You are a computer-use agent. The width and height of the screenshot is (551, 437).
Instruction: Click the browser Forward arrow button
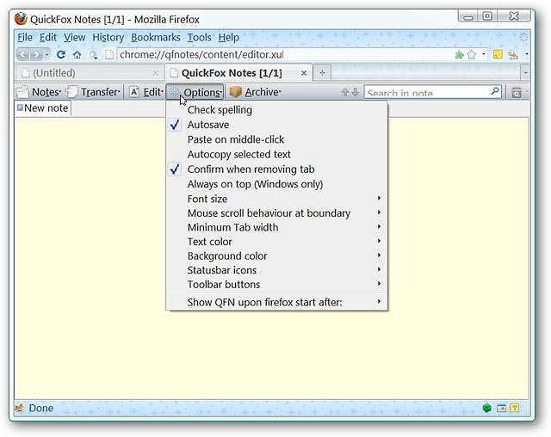(x=36, y=54)
